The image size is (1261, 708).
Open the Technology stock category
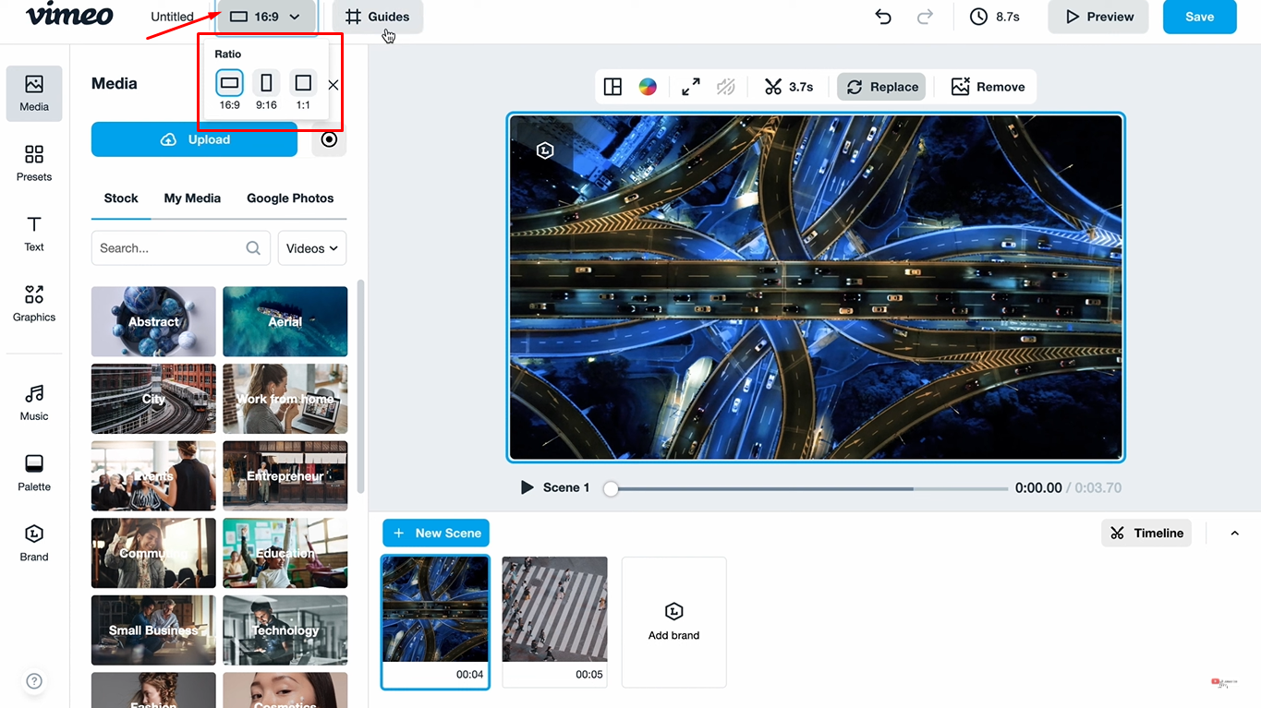(x=285, y=630)
